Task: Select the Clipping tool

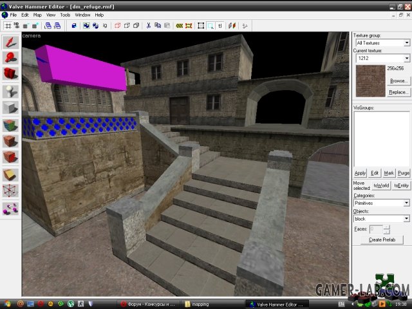Action: (x=10, y=174)
